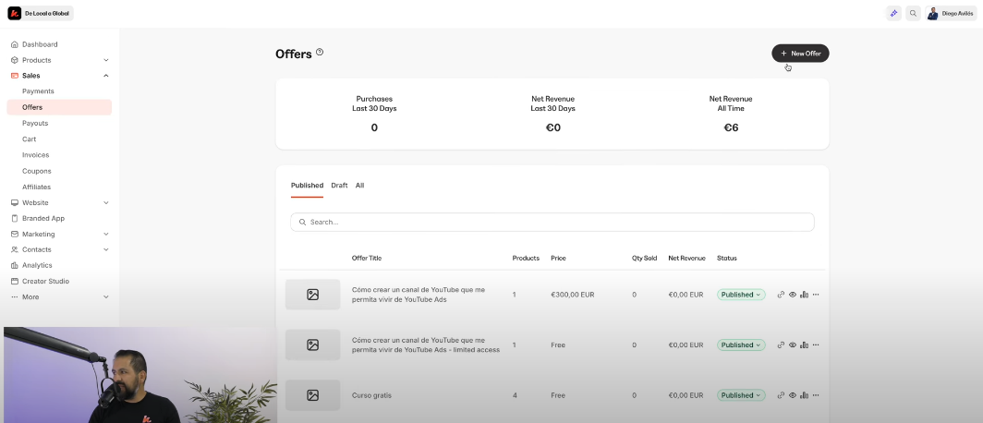Copy link for limited access offer
Screen dimensions: 983x423
(782, 344)
